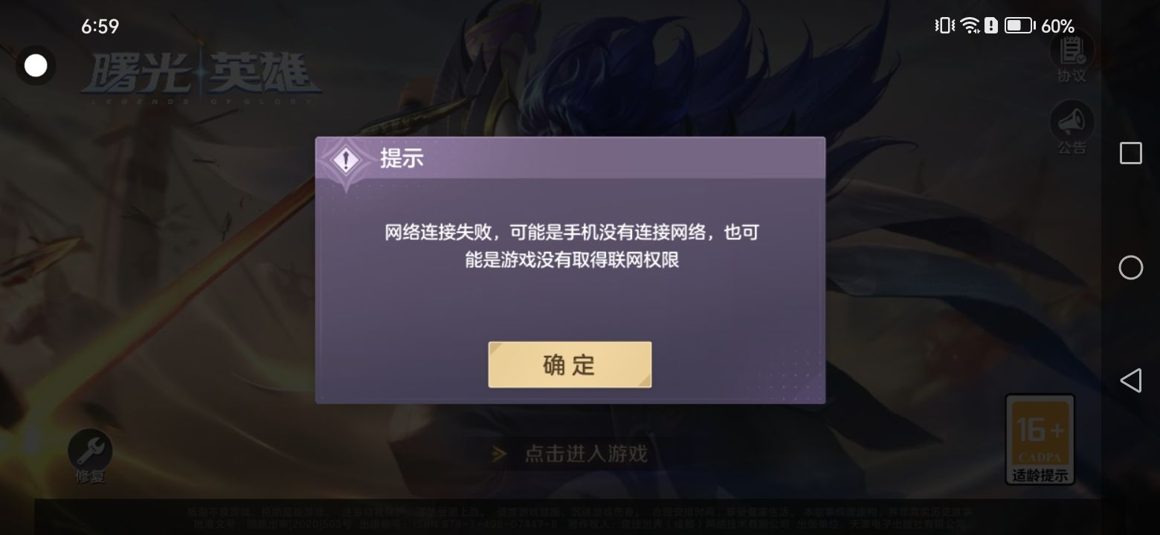The width and height of the screenshot is (1160, 535).
Task: Tap the Wi-Fi status icon
Action: point(970,26)
